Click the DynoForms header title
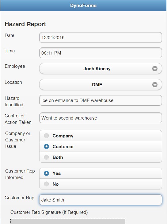The width and height of the screenshot is (167, 224). 83,6
